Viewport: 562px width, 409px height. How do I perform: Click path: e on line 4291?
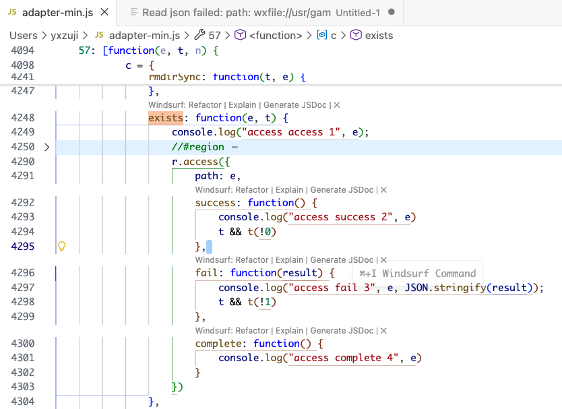tap(217, 176)
